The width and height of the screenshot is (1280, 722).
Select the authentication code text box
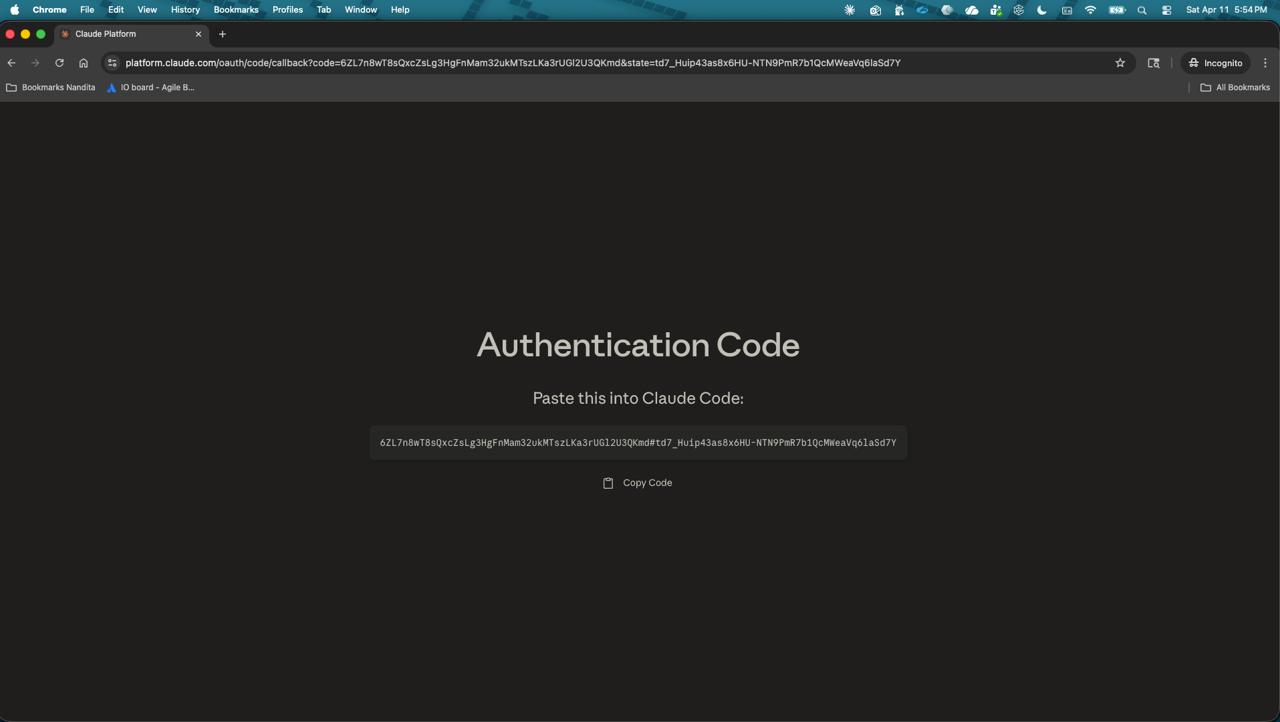[x=638, y=443]
